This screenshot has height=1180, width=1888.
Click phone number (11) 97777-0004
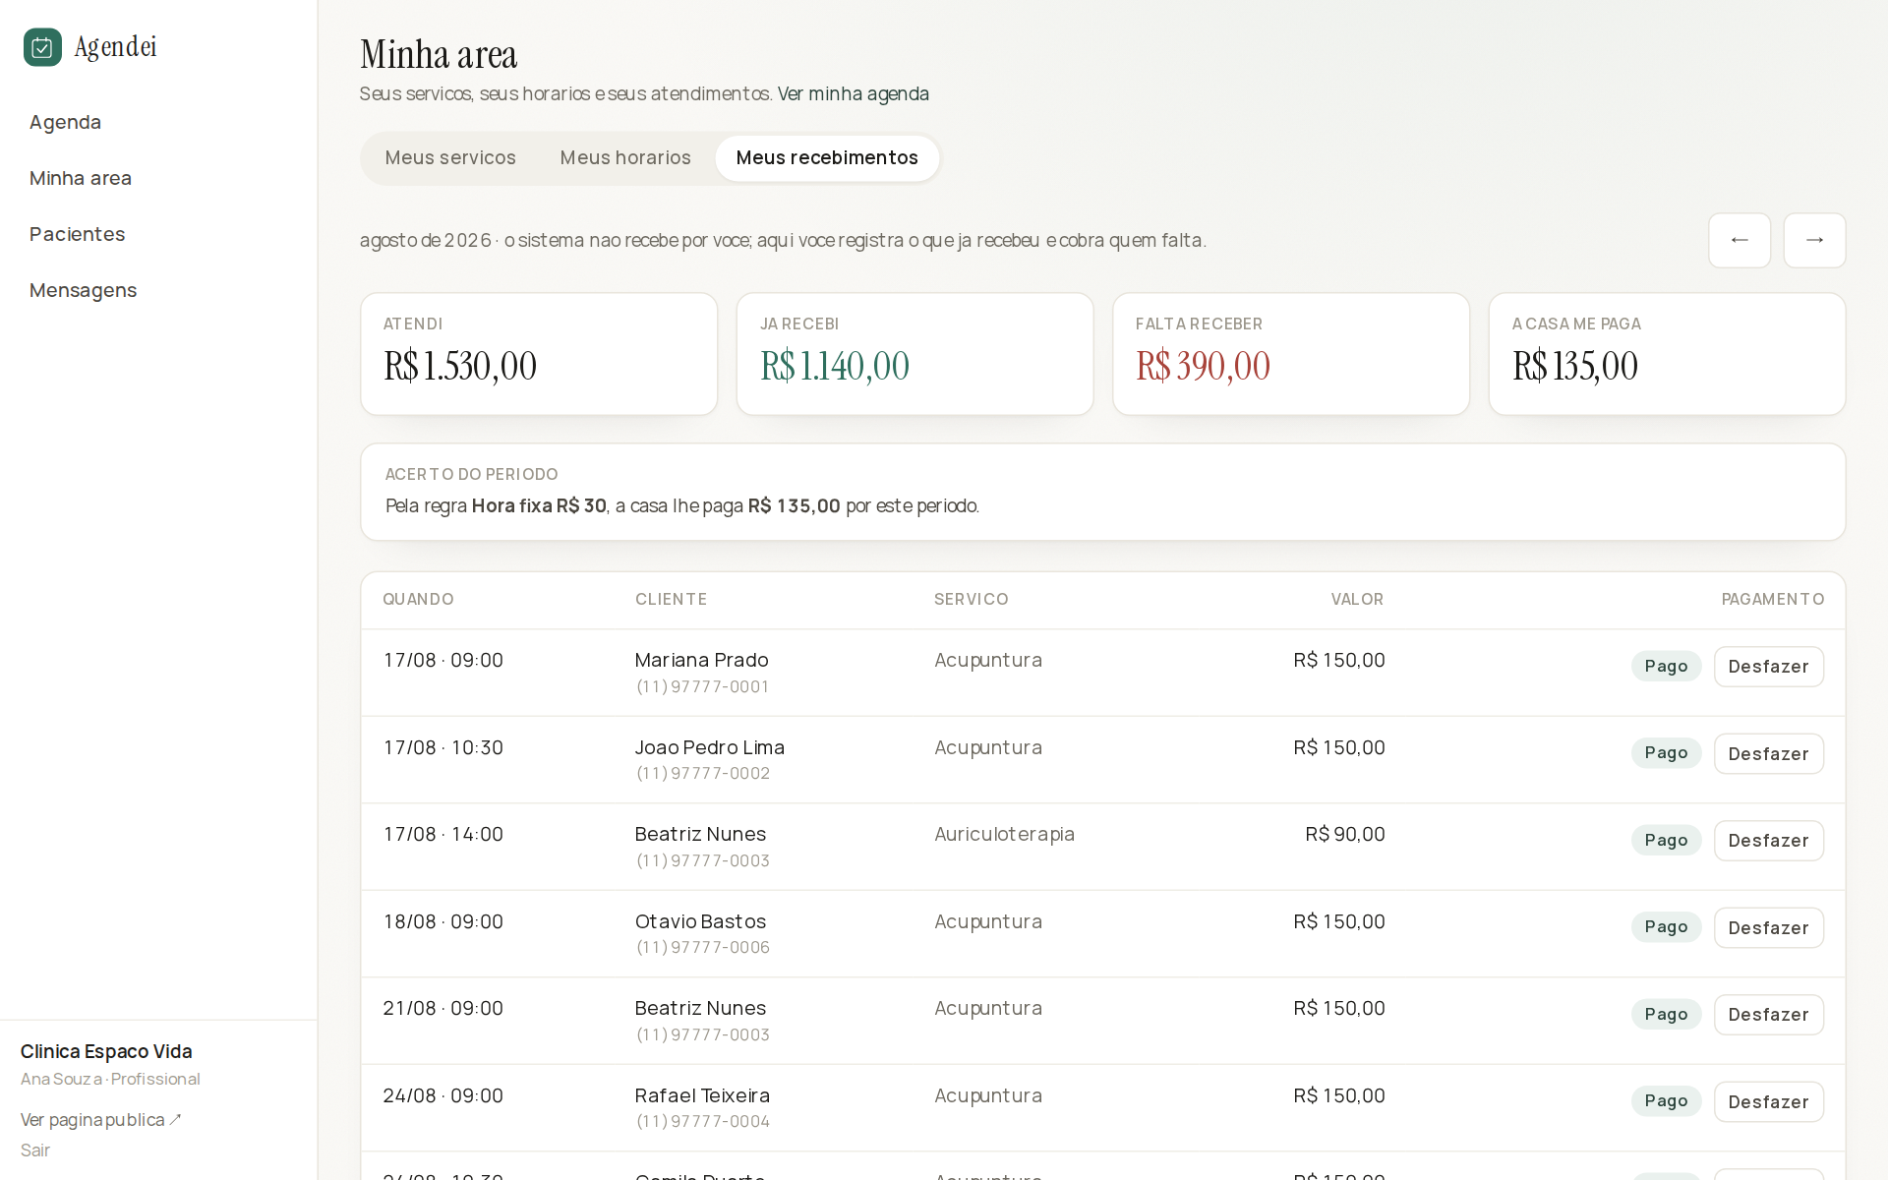point(702,1121)
